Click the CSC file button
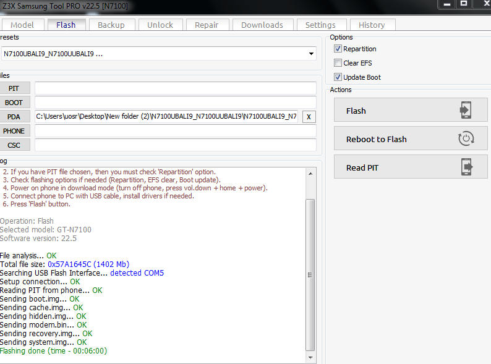491x364 pixels. 14,145
